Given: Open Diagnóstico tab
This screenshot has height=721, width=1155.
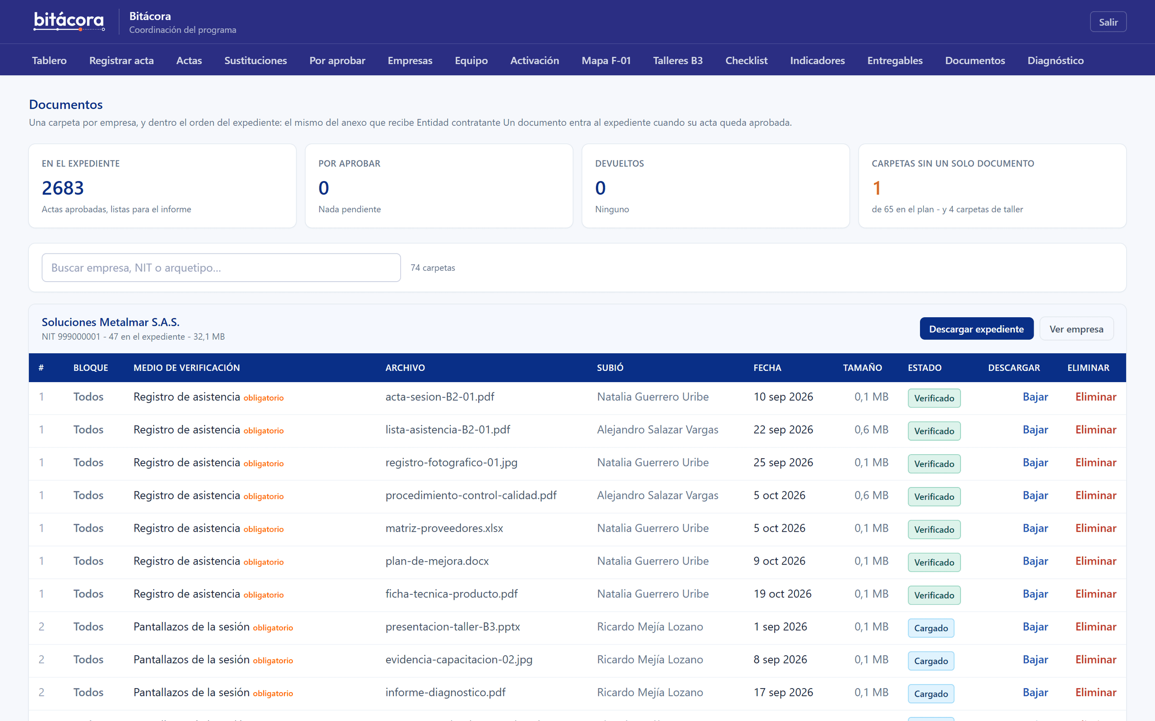Looking at the screenshot, I should click(1055, 60).
